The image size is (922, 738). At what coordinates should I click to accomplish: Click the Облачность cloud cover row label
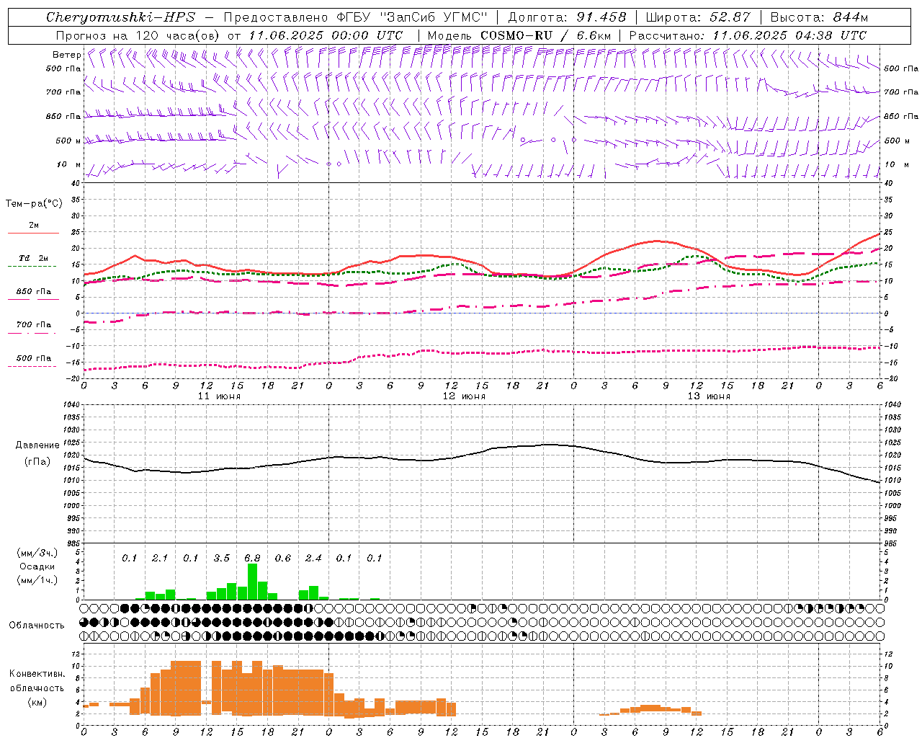pyautogui.click(x=37, y=626)
